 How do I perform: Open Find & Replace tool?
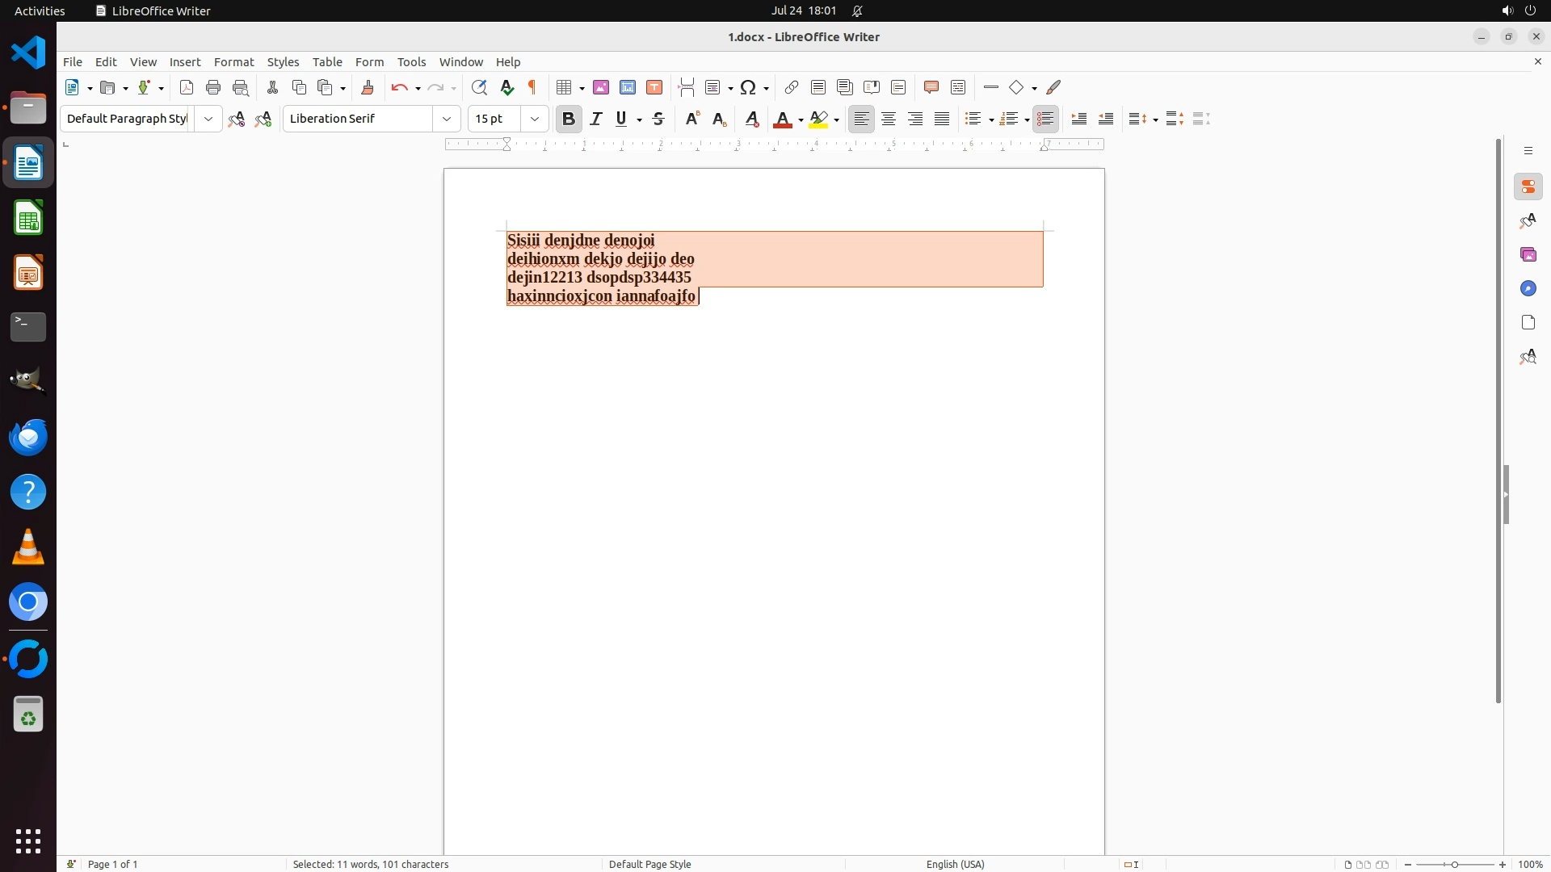(479, 88)
